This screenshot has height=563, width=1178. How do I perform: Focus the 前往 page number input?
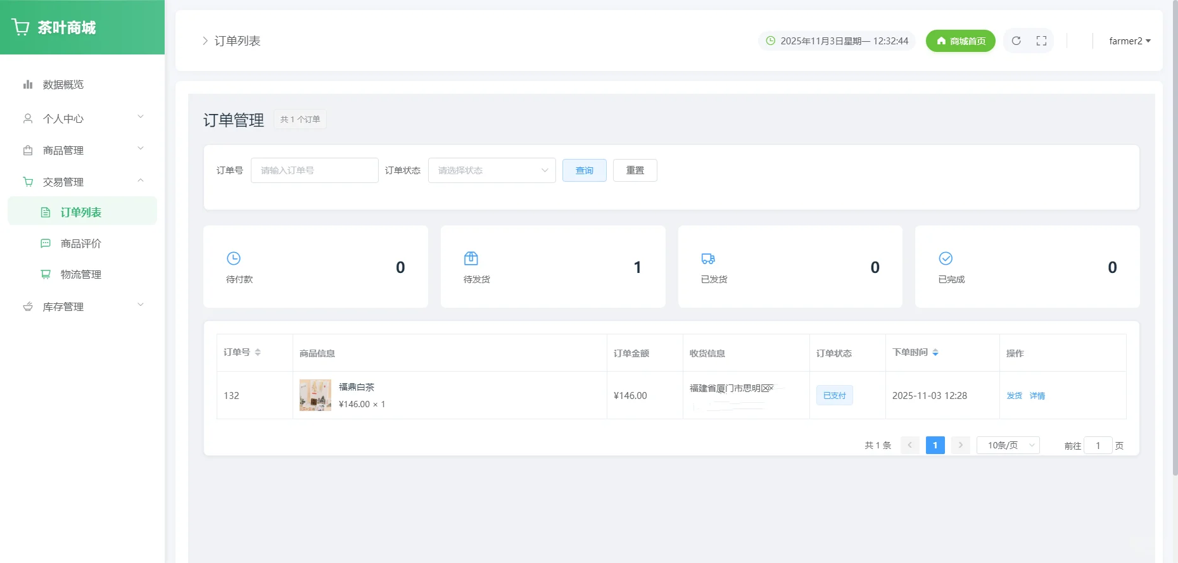[1098, 445]
